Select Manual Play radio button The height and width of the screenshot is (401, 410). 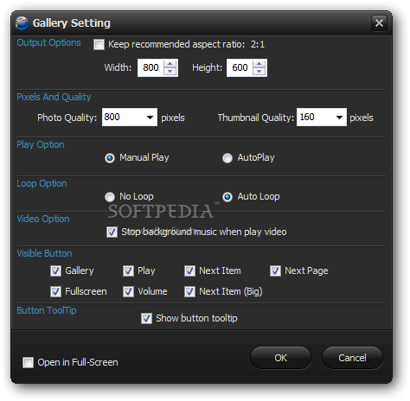click(110, 158)
